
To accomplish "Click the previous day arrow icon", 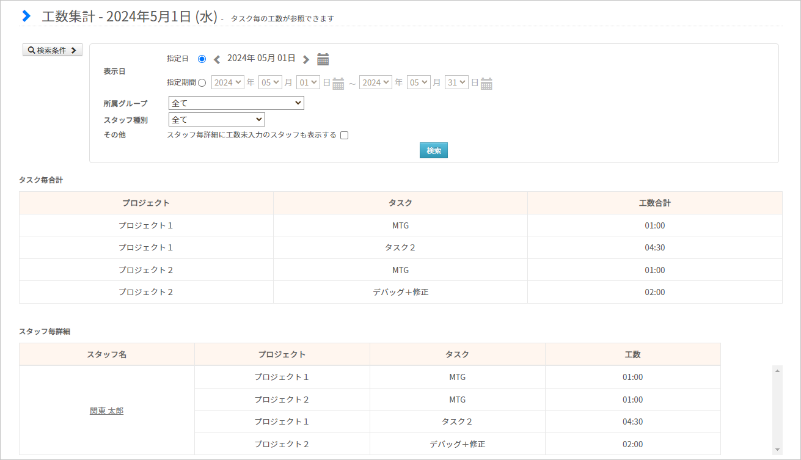I will [217, 59].
